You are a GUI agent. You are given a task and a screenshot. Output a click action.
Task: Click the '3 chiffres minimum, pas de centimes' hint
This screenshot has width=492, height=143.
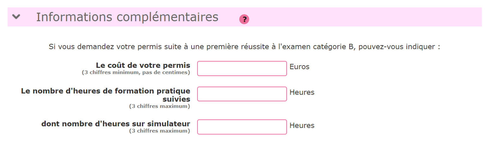[x=136, y=72]
